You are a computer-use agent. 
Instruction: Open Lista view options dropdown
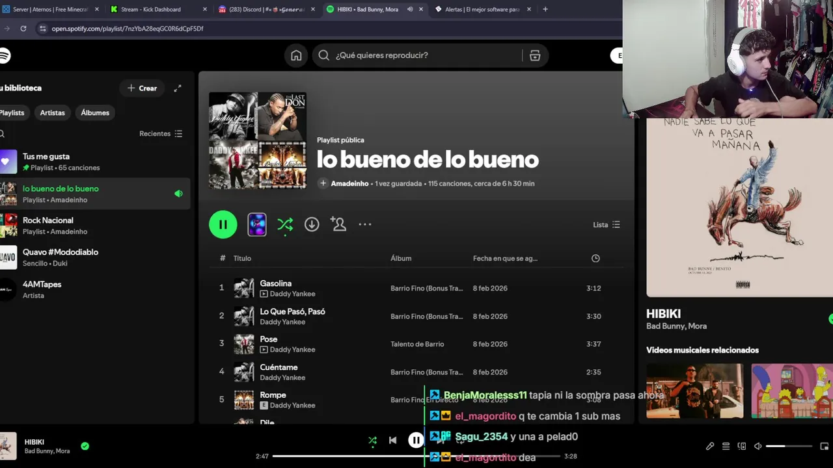click(606, 225)
